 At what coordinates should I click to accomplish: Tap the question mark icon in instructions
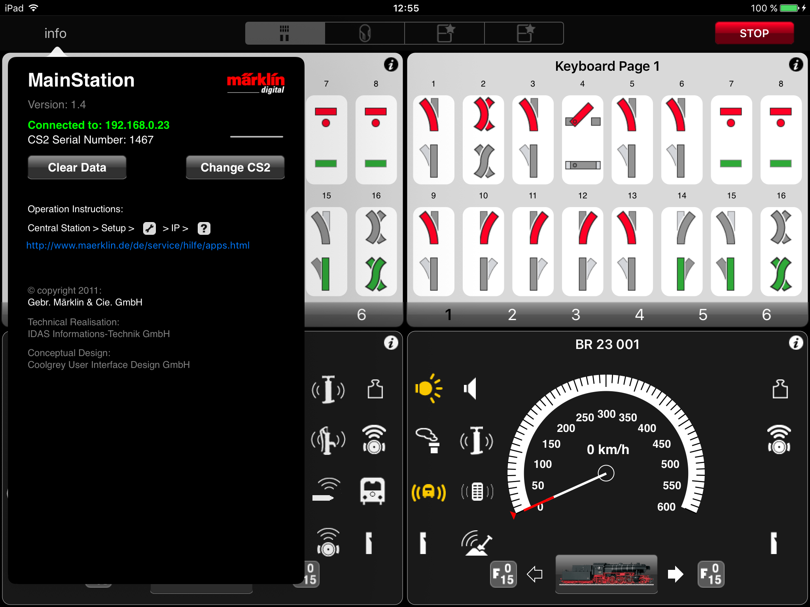[204, 228]
